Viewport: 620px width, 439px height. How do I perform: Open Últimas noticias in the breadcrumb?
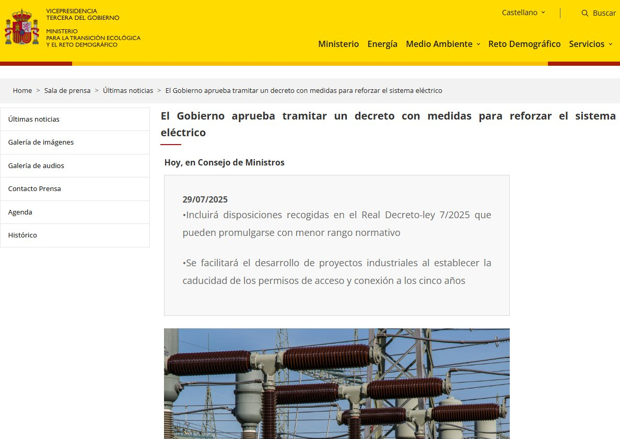pyautogui.click(x=128, y=90)
